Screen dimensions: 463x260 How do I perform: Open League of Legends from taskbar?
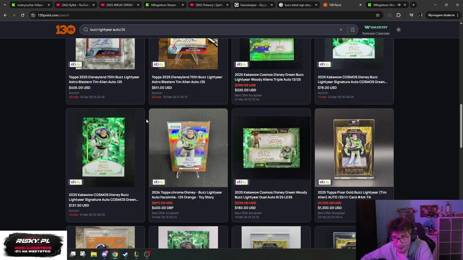point(136,254)
